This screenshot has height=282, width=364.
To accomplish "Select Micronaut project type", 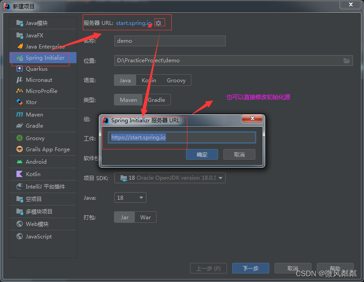I will click(x=43, y=80).
